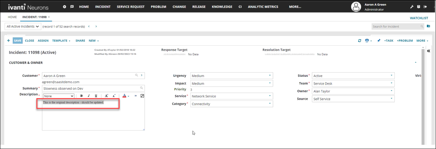
Task: Click the refresh icon in record toolbar
Action: click(x=359, y=41)
